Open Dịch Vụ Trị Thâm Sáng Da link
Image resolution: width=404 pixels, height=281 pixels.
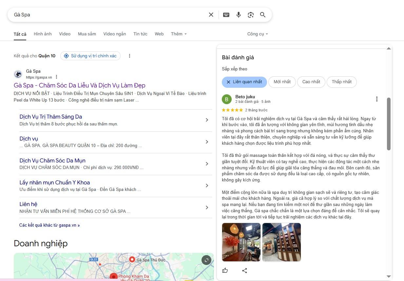51,117
